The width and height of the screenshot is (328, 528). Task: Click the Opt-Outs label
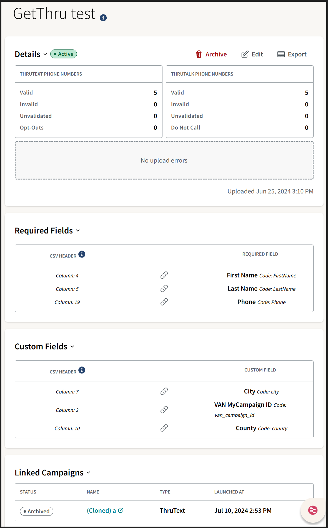tap(32, 128)
